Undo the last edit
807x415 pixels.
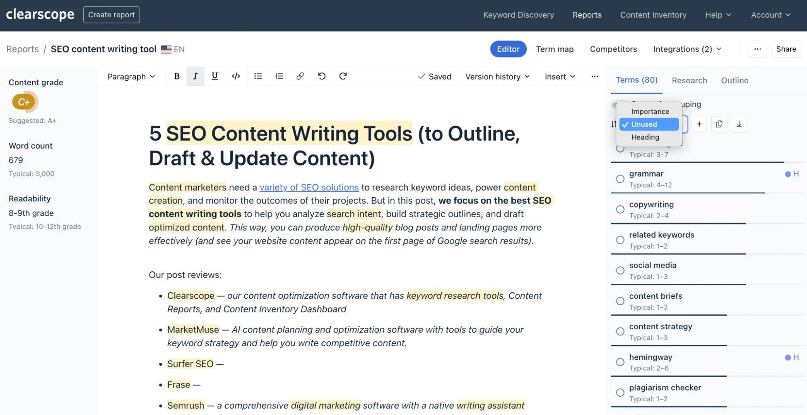(322, 76)
